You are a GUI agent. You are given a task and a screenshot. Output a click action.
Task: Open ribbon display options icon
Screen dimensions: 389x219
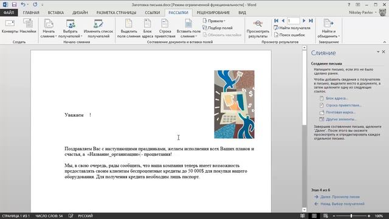pos(358,4)
